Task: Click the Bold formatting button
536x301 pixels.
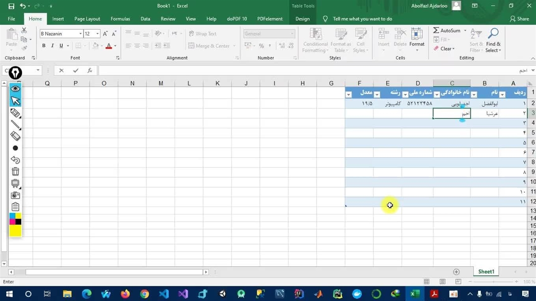Action: (44, 46)
